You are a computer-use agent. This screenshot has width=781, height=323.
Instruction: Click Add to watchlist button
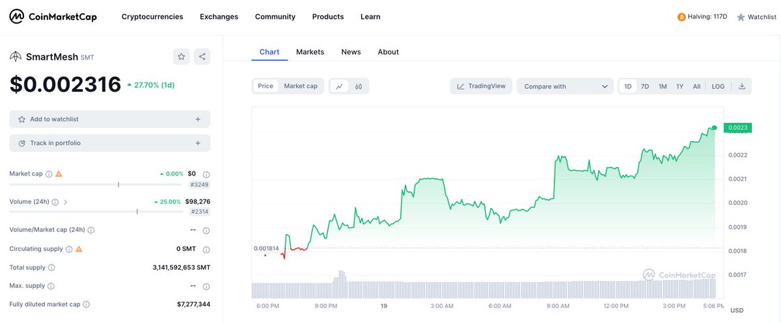click(110, 120)
